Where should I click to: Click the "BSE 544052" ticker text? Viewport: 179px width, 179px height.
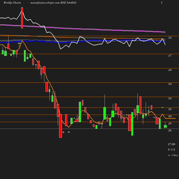[68, 3]
